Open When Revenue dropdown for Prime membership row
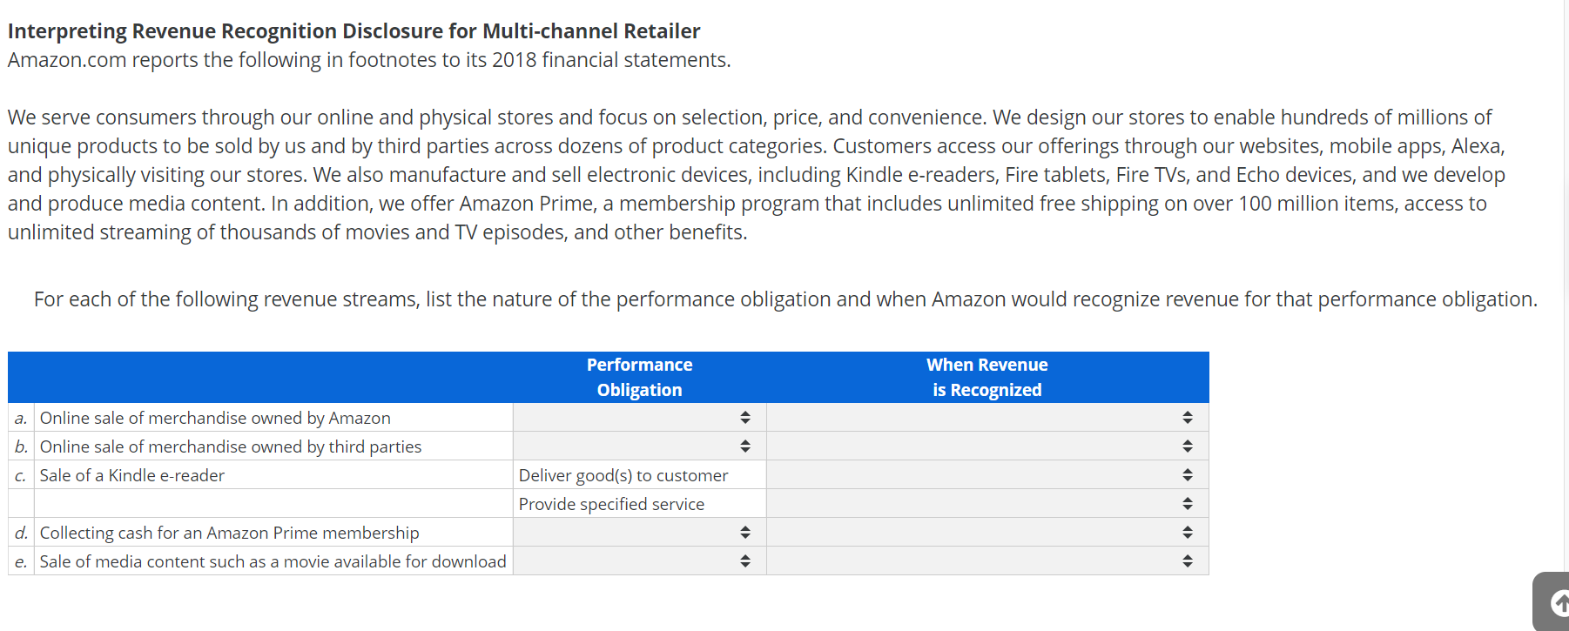The image size is (1569, 631). tap(1187, 532)
